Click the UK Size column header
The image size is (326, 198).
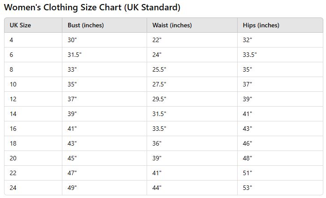pos(33,25)
